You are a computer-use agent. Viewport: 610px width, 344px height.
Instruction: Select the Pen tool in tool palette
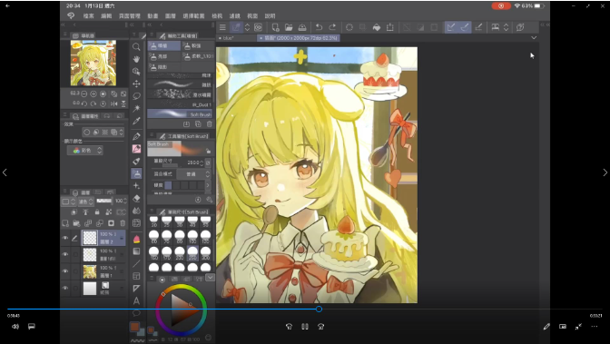click(136, 136)
